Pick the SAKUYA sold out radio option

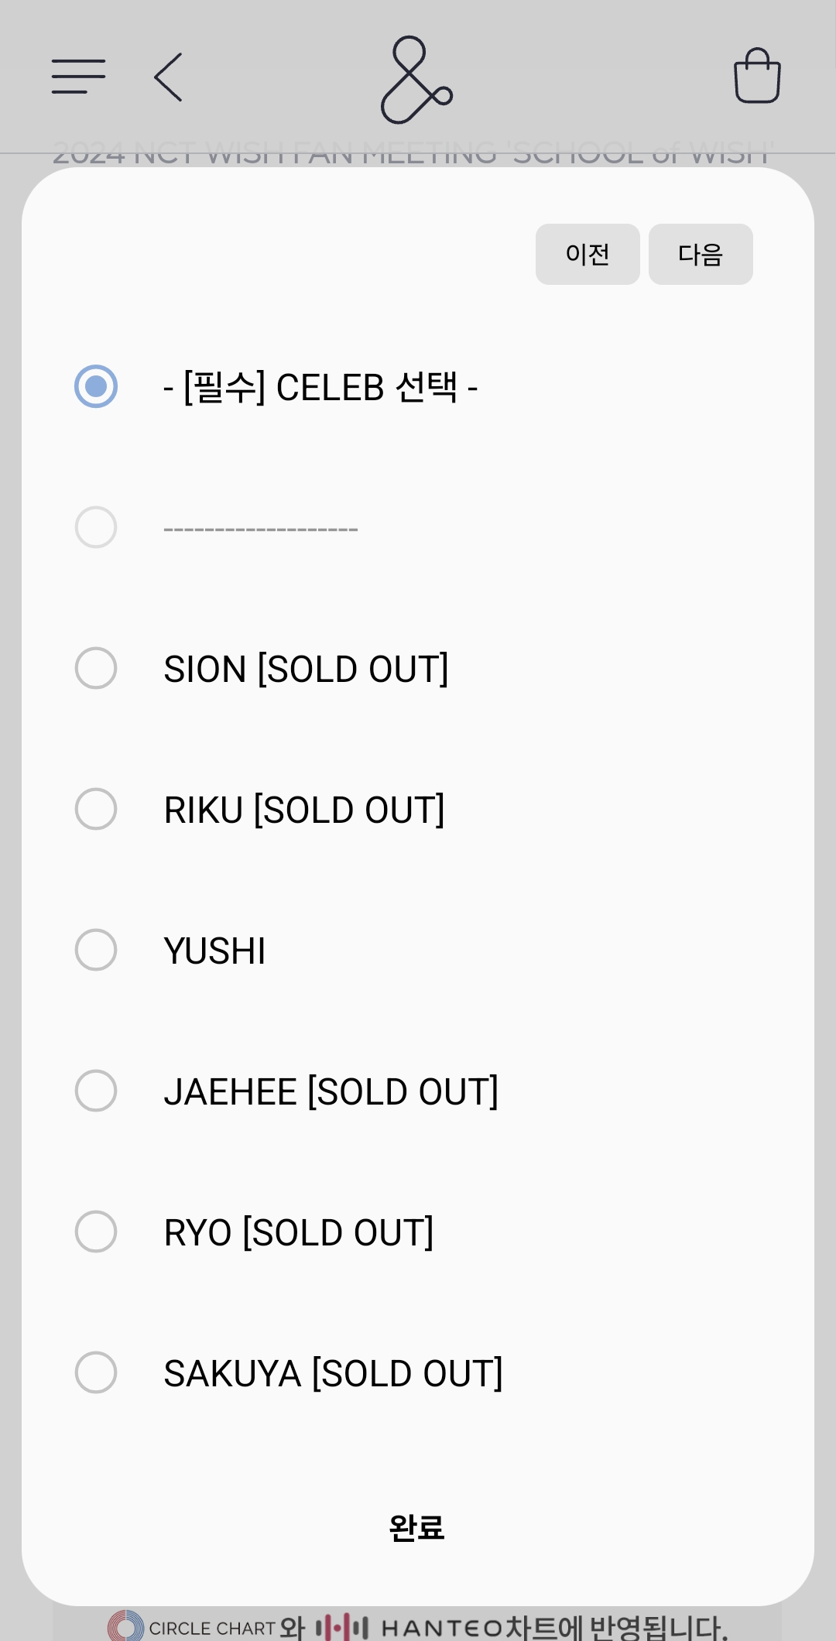pos(96,1372)
